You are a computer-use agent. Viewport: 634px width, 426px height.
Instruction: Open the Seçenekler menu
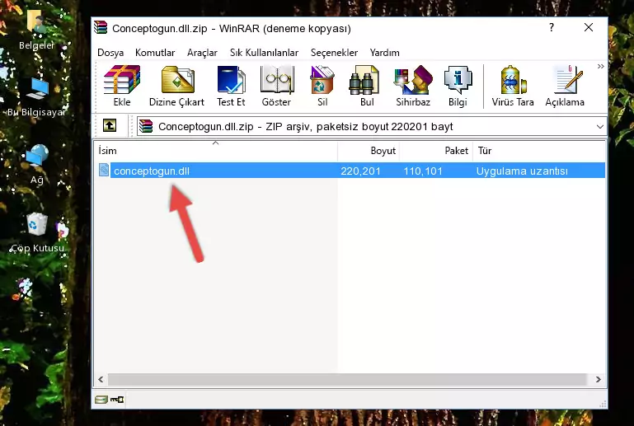point(334,53)
